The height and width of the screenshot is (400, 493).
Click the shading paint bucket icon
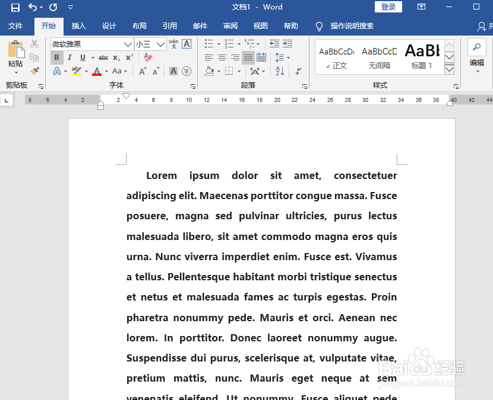tap(210, 71)
